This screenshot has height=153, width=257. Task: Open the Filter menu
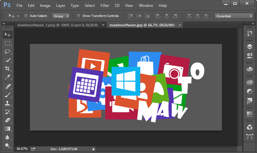coord(105,6)
